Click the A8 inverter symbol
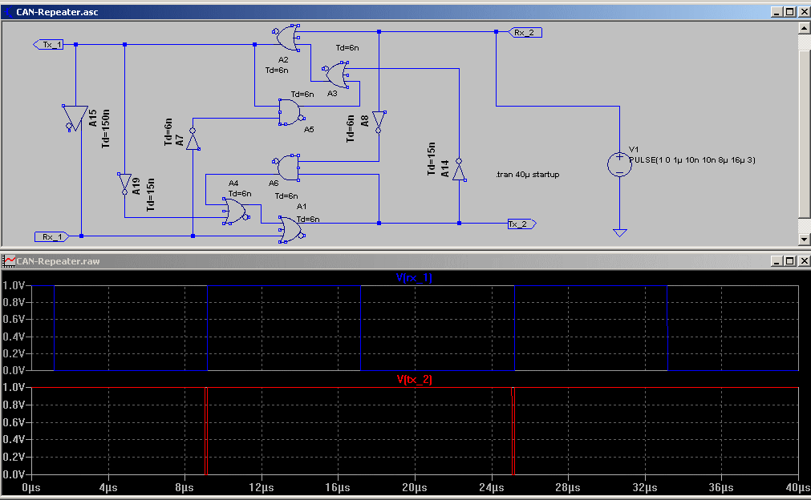The image size is (811, 500). click(379, 121)
